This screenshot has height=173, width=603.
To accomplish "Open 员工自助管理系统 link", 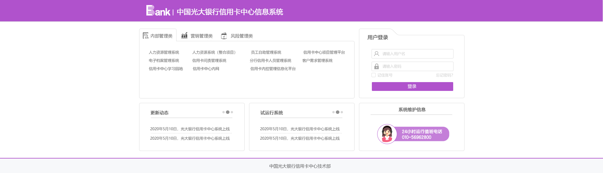I will click(x=266, y=53).
